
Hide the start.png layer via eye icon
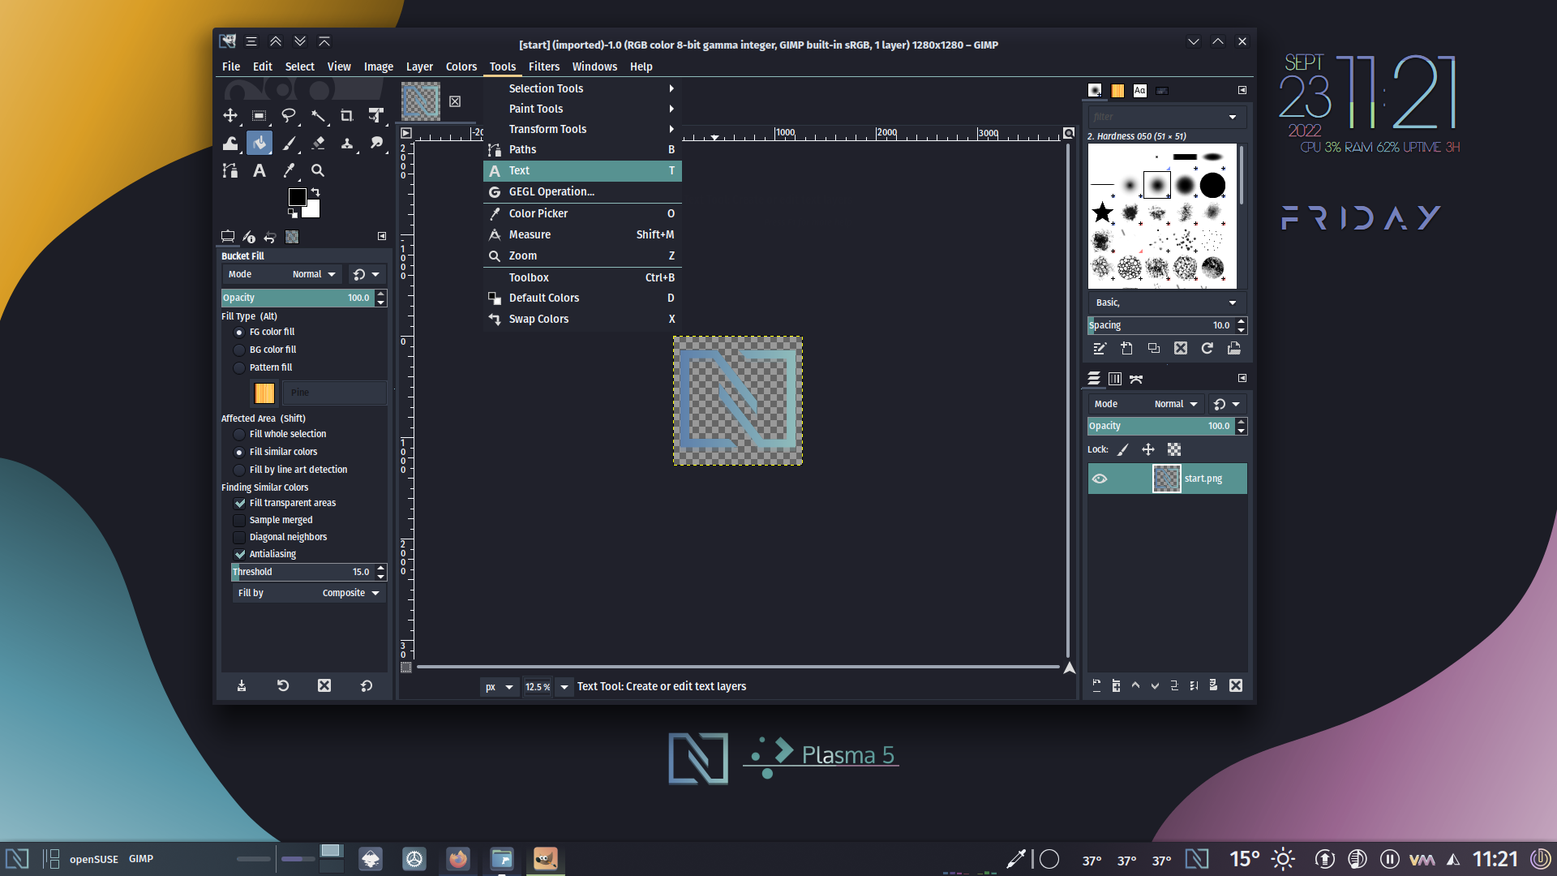[x=1100, y=479]
